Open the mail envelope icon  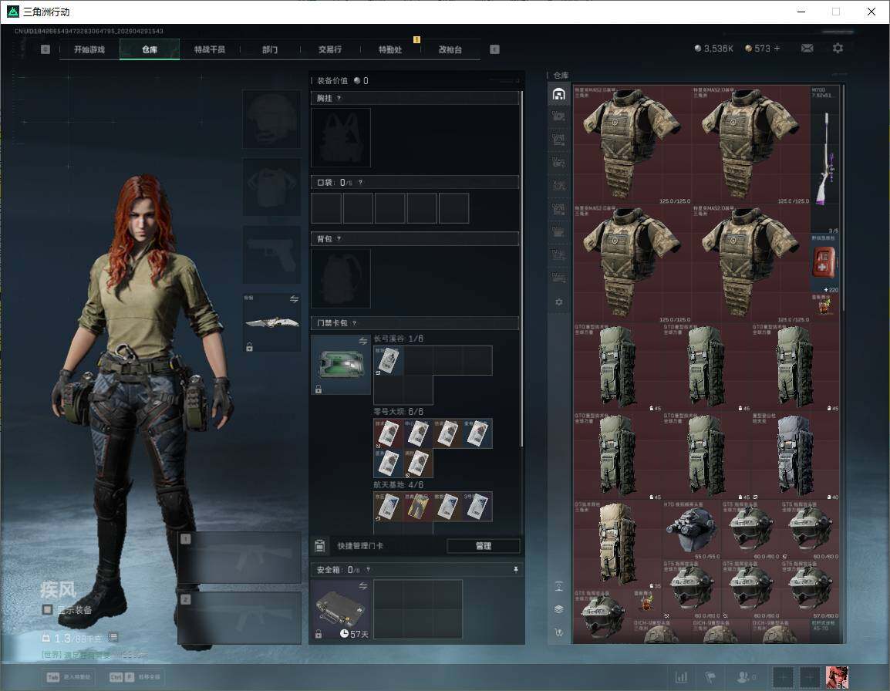pos(807,49)
